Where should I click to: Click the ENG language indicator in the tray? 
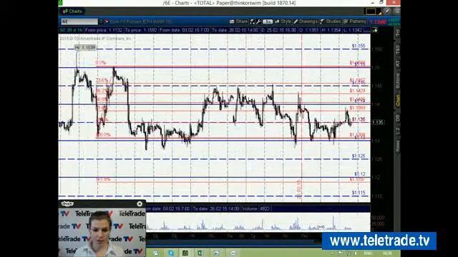point(368,253)
